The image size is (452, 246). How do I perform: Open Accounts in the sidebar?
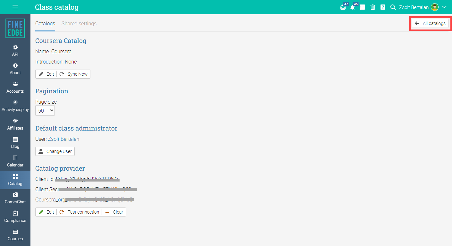tap(15, 88)
